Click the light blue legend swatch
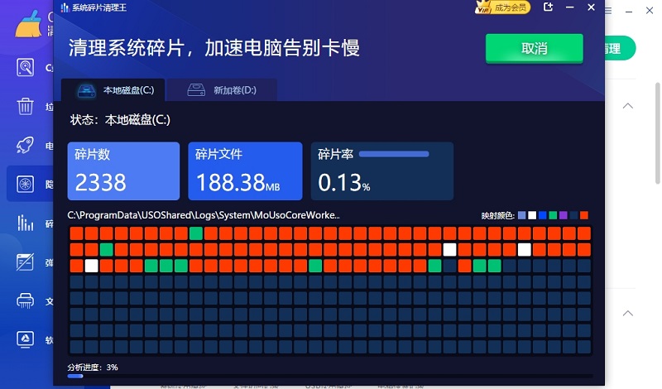Image resolution: width=662 pixels, height=389 pixels. 522,215
